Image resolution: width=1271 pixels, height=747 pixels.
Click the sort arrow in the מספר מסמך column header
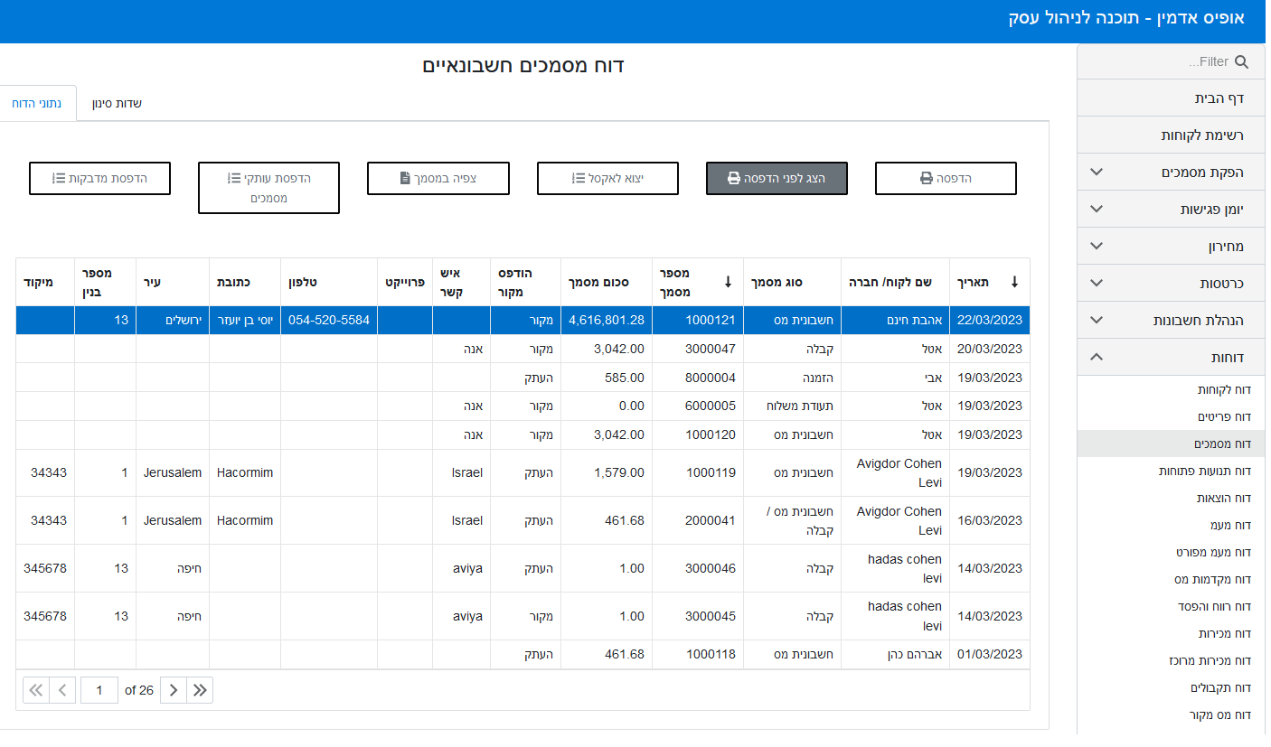click(x=728, y=282)
